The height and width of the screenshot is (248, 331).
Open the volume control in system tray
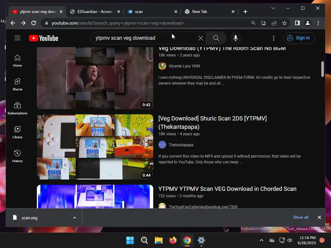point(289,240)
